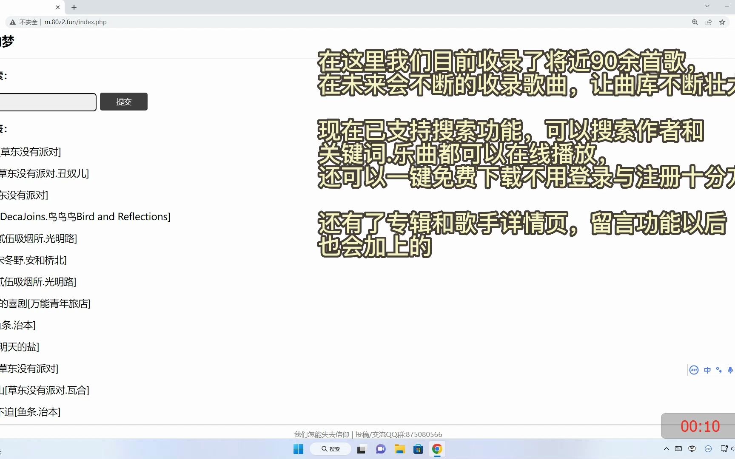Open the zoom magnifier icon in address bar
The image size is (735, 459).
pyautogui.click(x=695, y=22)
